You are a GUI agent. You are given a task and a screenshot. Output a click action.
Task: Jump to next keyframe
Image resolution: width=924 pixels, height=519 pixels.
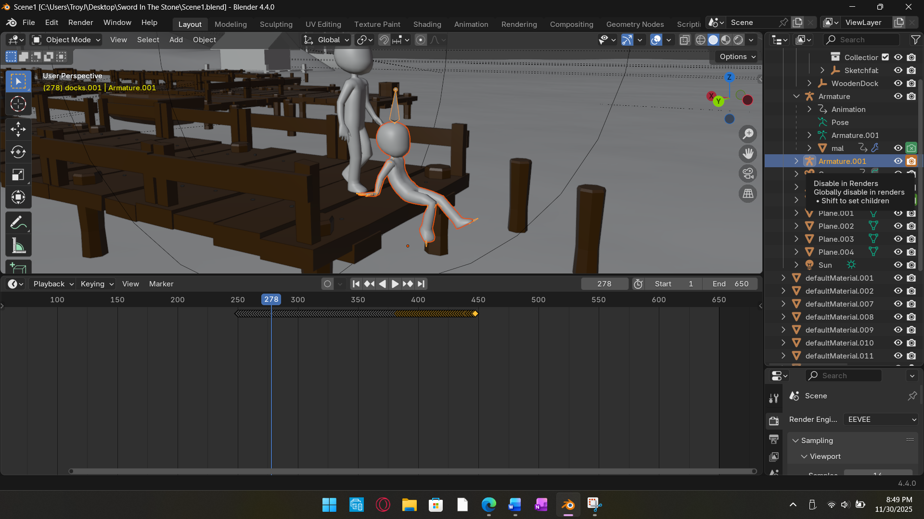(x=408, y=284)
